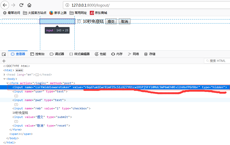Add a new node with the plus icon
The height and width of the screenshot is (145, 230).
[x=4, y=61]
